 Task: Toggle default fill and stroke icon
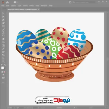(2, 65)
